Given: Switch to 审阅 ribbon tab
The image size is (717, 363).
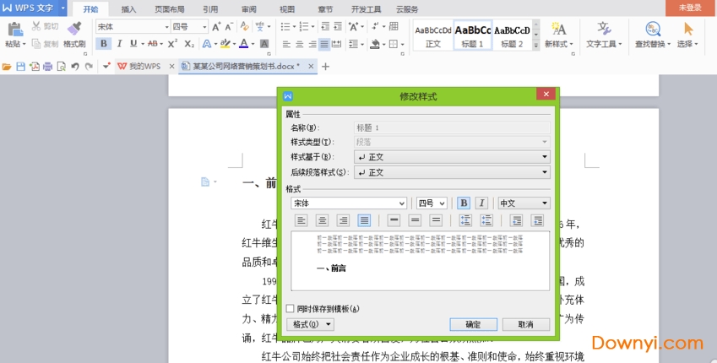Looking at the screenshot, I should pyautogui.click(x=249, y=9).
